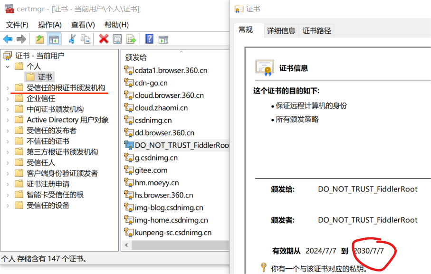
Task: Click the Cut scissors icon
Action: (x=72, y=39)
